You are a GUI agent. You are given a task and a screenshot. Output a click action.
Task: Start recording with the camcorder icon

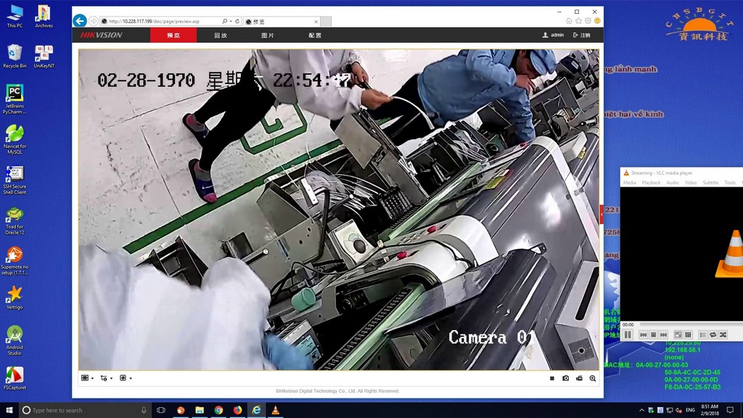pyautogui.click(x=579, y=378)
